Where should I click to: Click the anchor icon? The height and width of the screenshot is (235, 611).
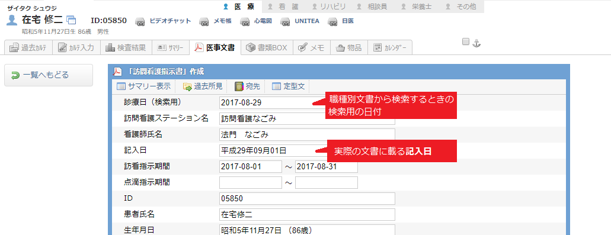tap(476, 43)
